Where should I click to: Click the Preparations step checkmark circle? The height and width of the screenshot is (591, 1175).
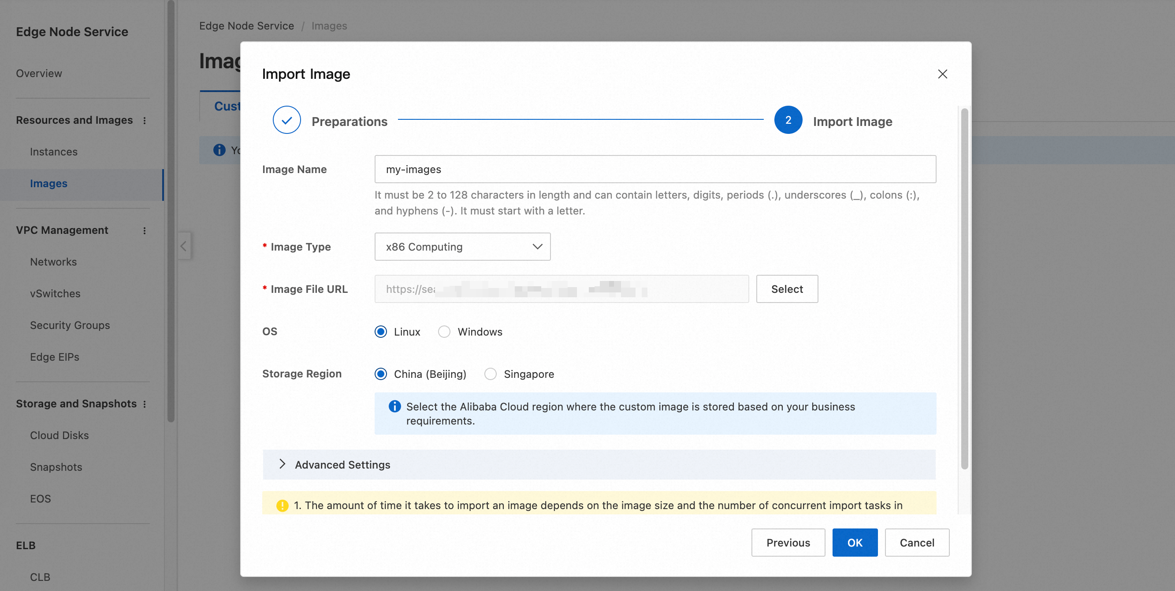click(x=286, y=120)
